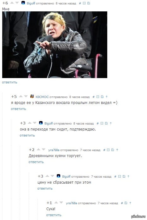Open the woman-with-microphone image
Viewport: 147px width, 220px height.
coord(55,45)
